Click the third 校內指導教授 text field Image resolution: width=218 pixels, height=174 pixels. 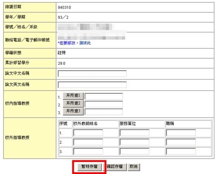pos(104,112)
